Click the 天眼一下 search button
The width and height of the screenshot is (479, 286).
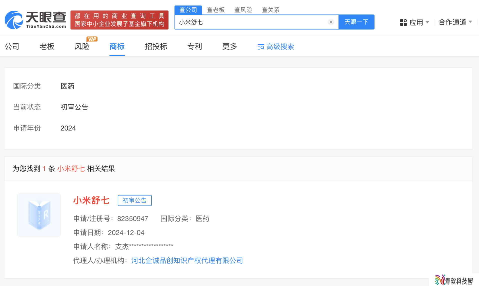356,22
